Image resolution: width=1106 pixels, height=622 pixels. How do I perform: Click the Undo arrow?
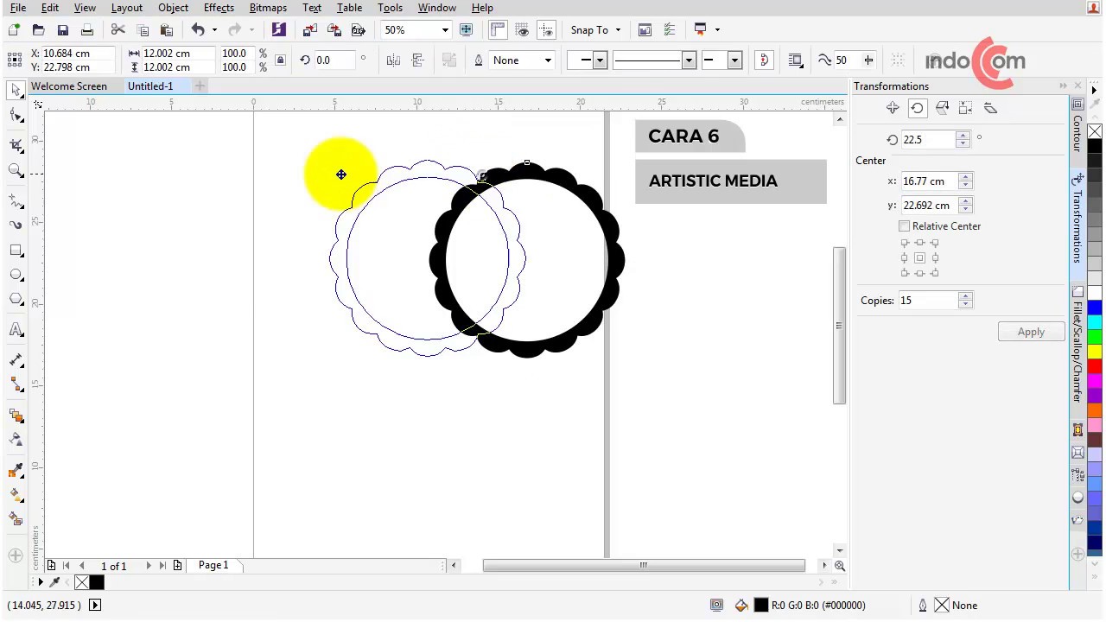tap(198, 29)
